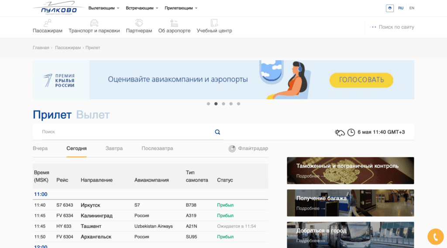Open the Партнерам handshake icon
Image resolution: width=447 pixels, height=248 pixels.
[139, 23]
